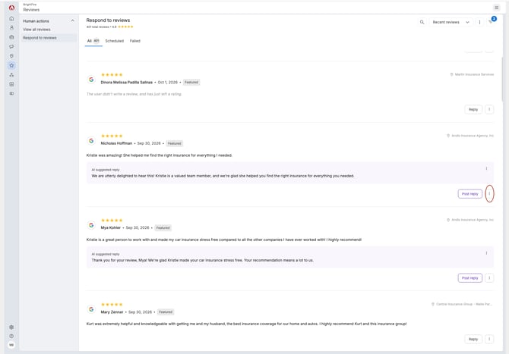509x354 pixels.
Task: Open the kebab menu next to Mya Kohler's Post reply
Action: click(x=489, y=278)
